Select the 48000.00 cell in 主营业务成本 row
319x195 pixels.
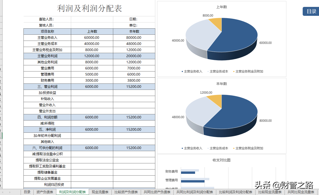coord(134,44)
